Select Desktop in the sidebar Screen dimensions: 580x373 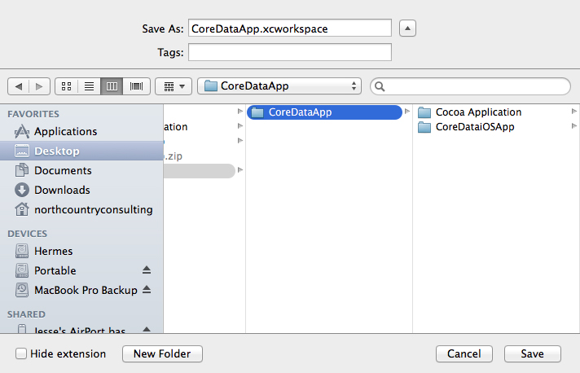pos(81,151)
